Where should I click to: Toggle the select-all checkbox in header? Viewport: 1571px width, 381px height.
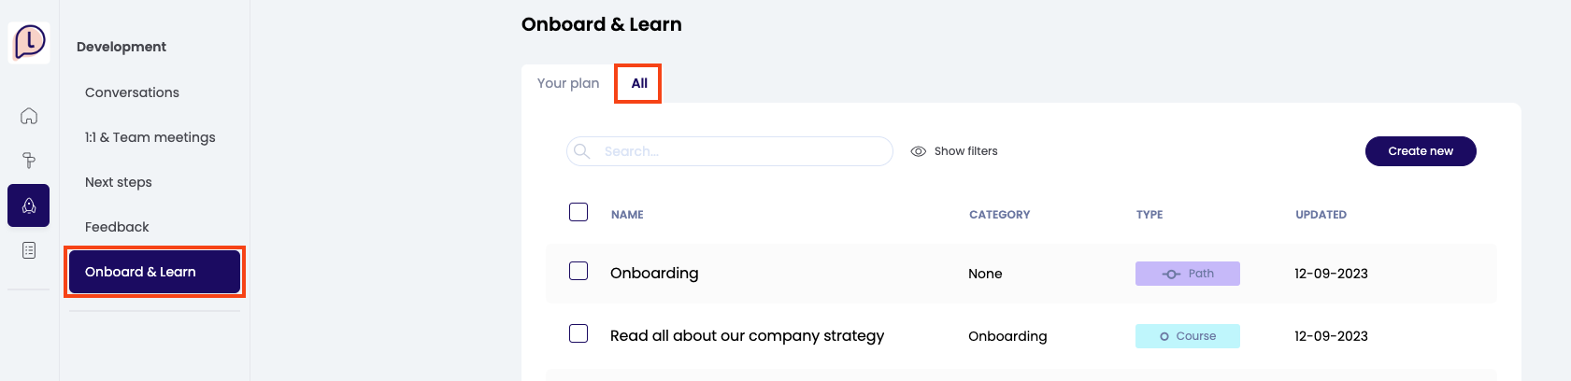578,212
